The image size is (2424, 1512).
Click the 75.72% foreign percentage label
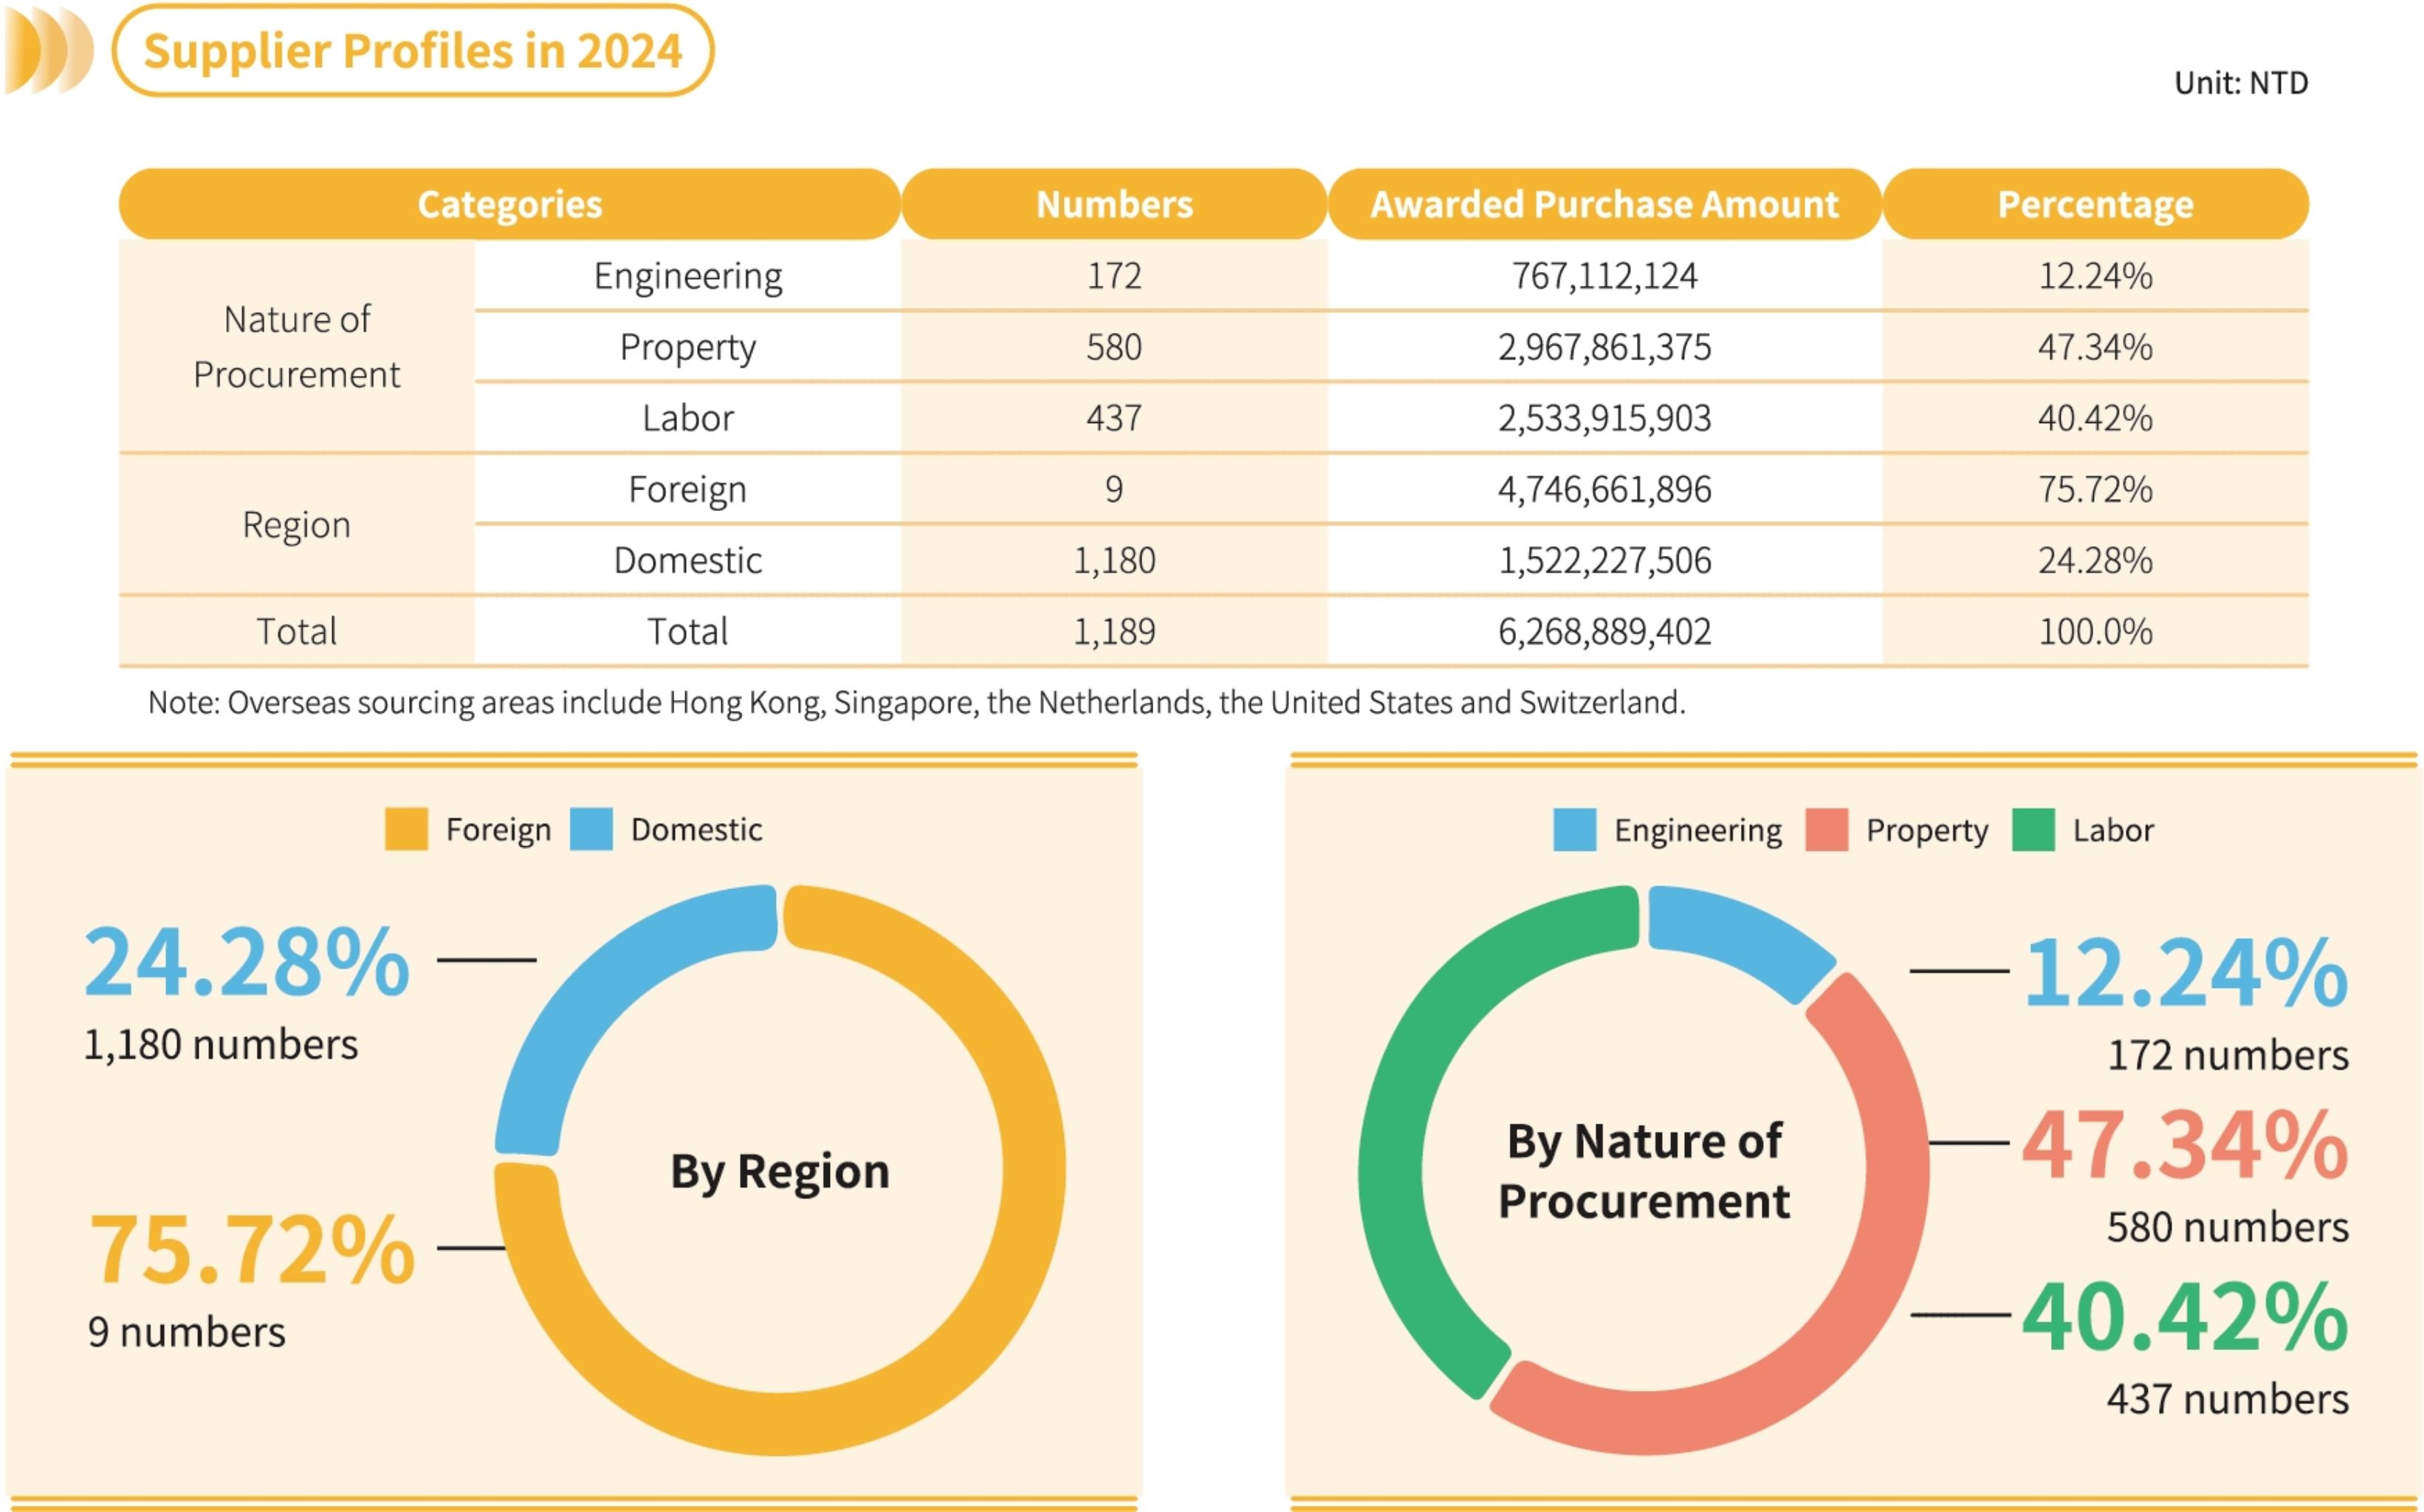251,1249
